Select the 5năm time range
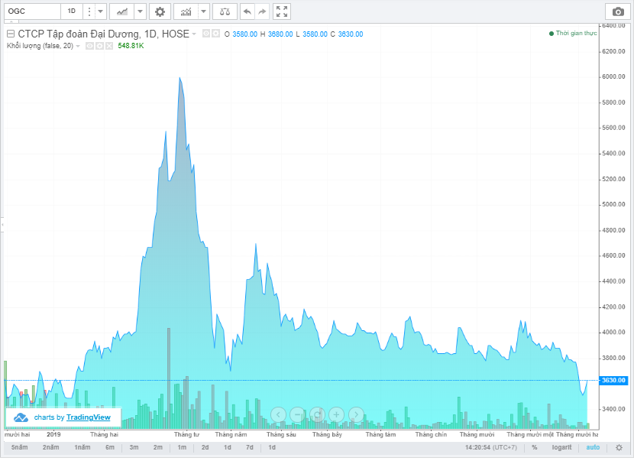 [19, 447]
